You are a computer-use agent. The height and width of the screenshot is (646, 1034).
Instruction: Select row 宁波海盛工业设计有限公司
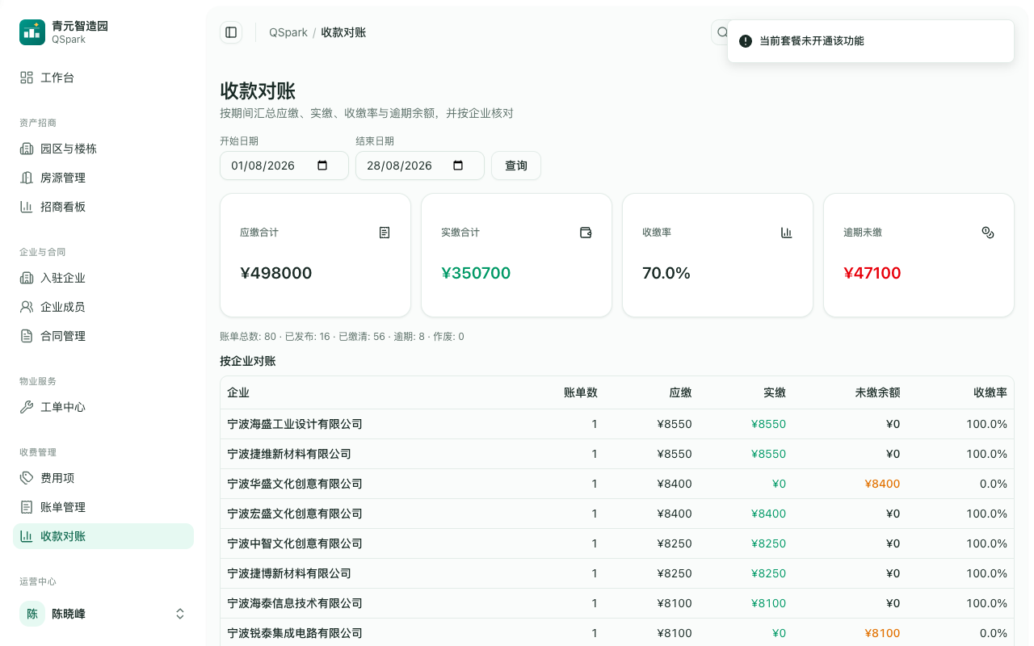click(x=617, y=424)
